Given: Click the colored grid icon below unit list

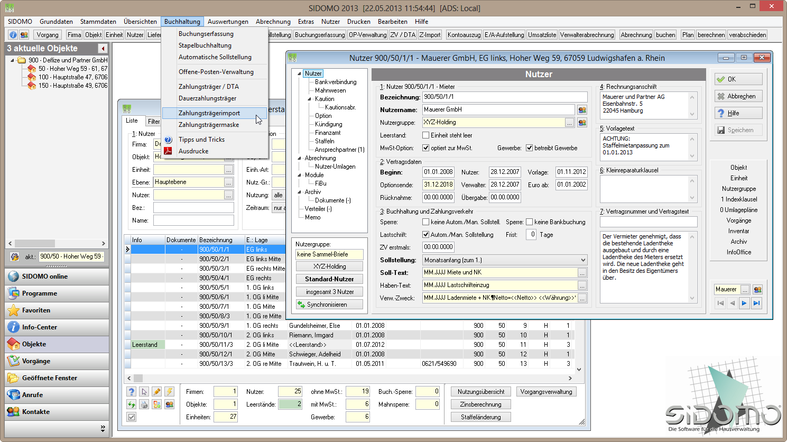Looking at the screenshot, I should point(157,404).
